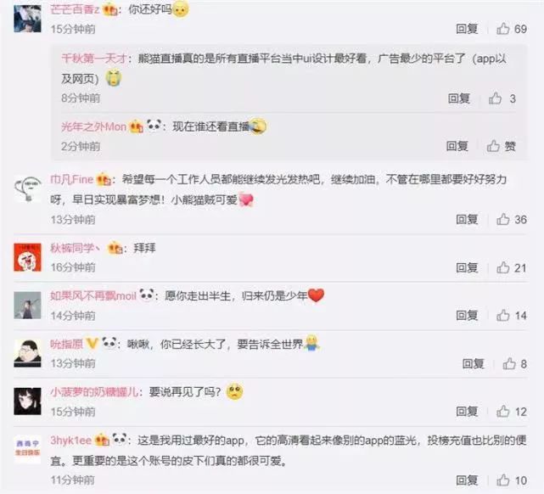
Task: Click thumbs-up on 千秋第一天才's reply
Action: click(x=495, y=98)
